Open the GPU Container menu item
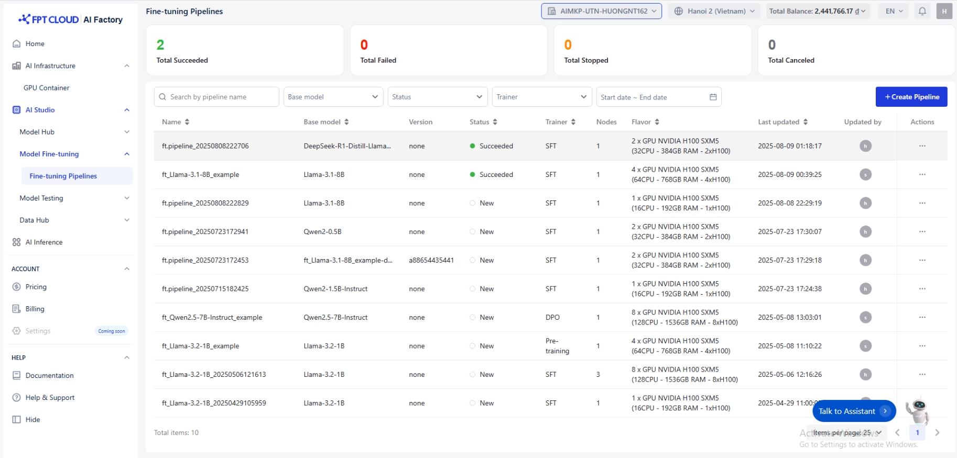957x458 pixels. click(x=47, y=88)
